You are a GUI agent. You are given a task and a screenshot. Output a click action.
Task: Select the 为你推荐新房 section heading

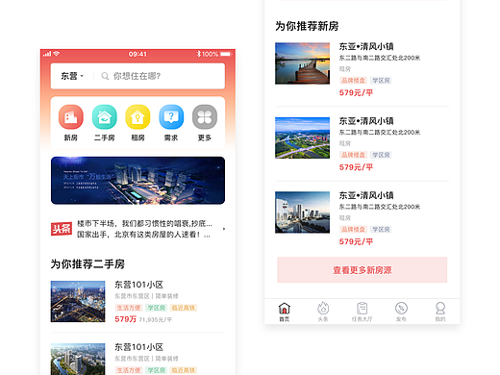pos(307,26)
